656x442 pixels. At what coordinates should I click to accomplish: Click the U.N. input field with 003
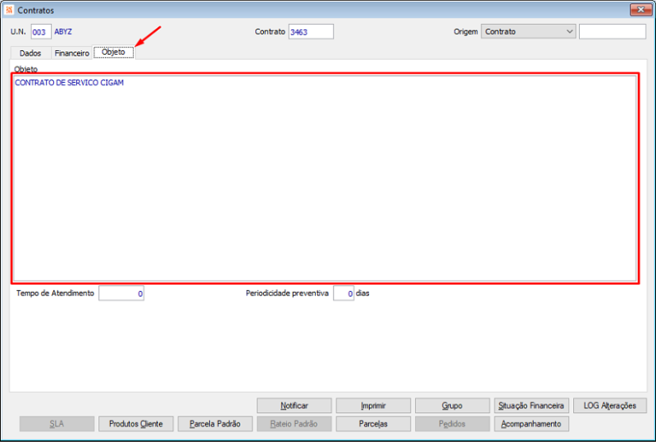point(41,32)
